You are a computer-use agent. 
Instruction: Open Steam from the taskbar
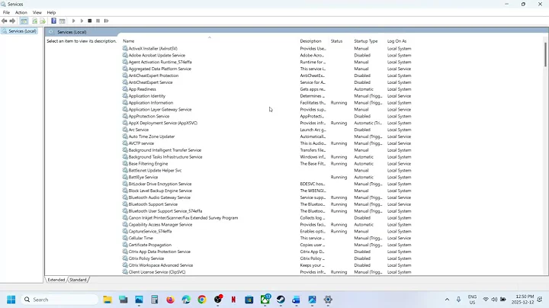click(x=281, y=300)
